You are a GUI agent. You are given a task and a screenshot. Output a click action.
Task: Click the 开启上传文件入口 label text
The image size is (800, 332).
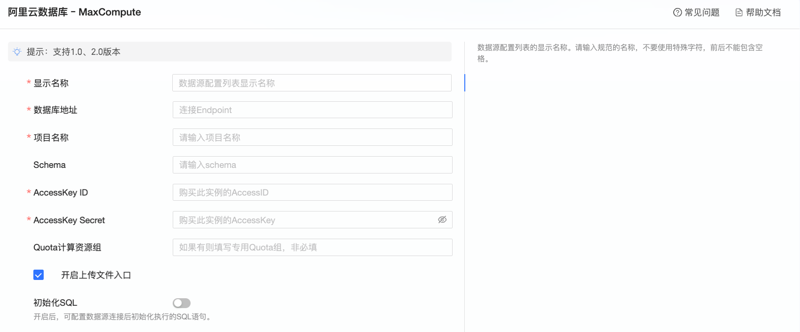96,275
